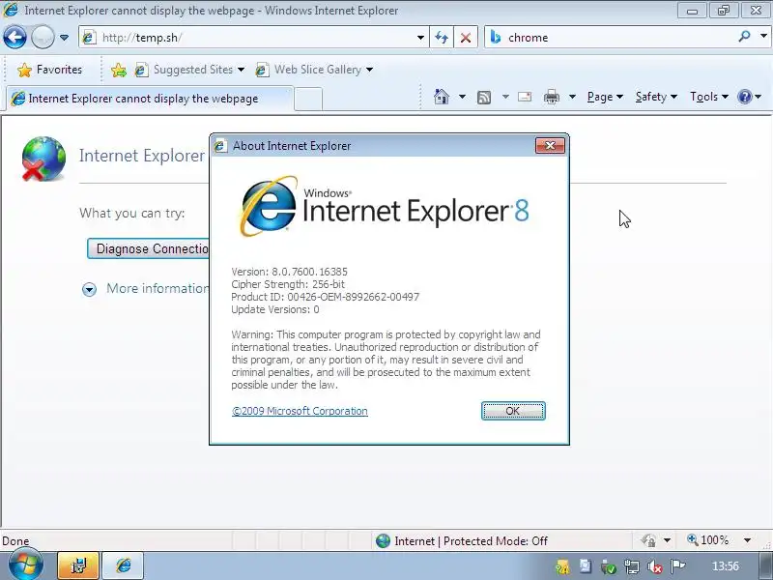Expand the Print options dropdown arrow
Screen dimensions: 773x580
(x=572, y=97)
